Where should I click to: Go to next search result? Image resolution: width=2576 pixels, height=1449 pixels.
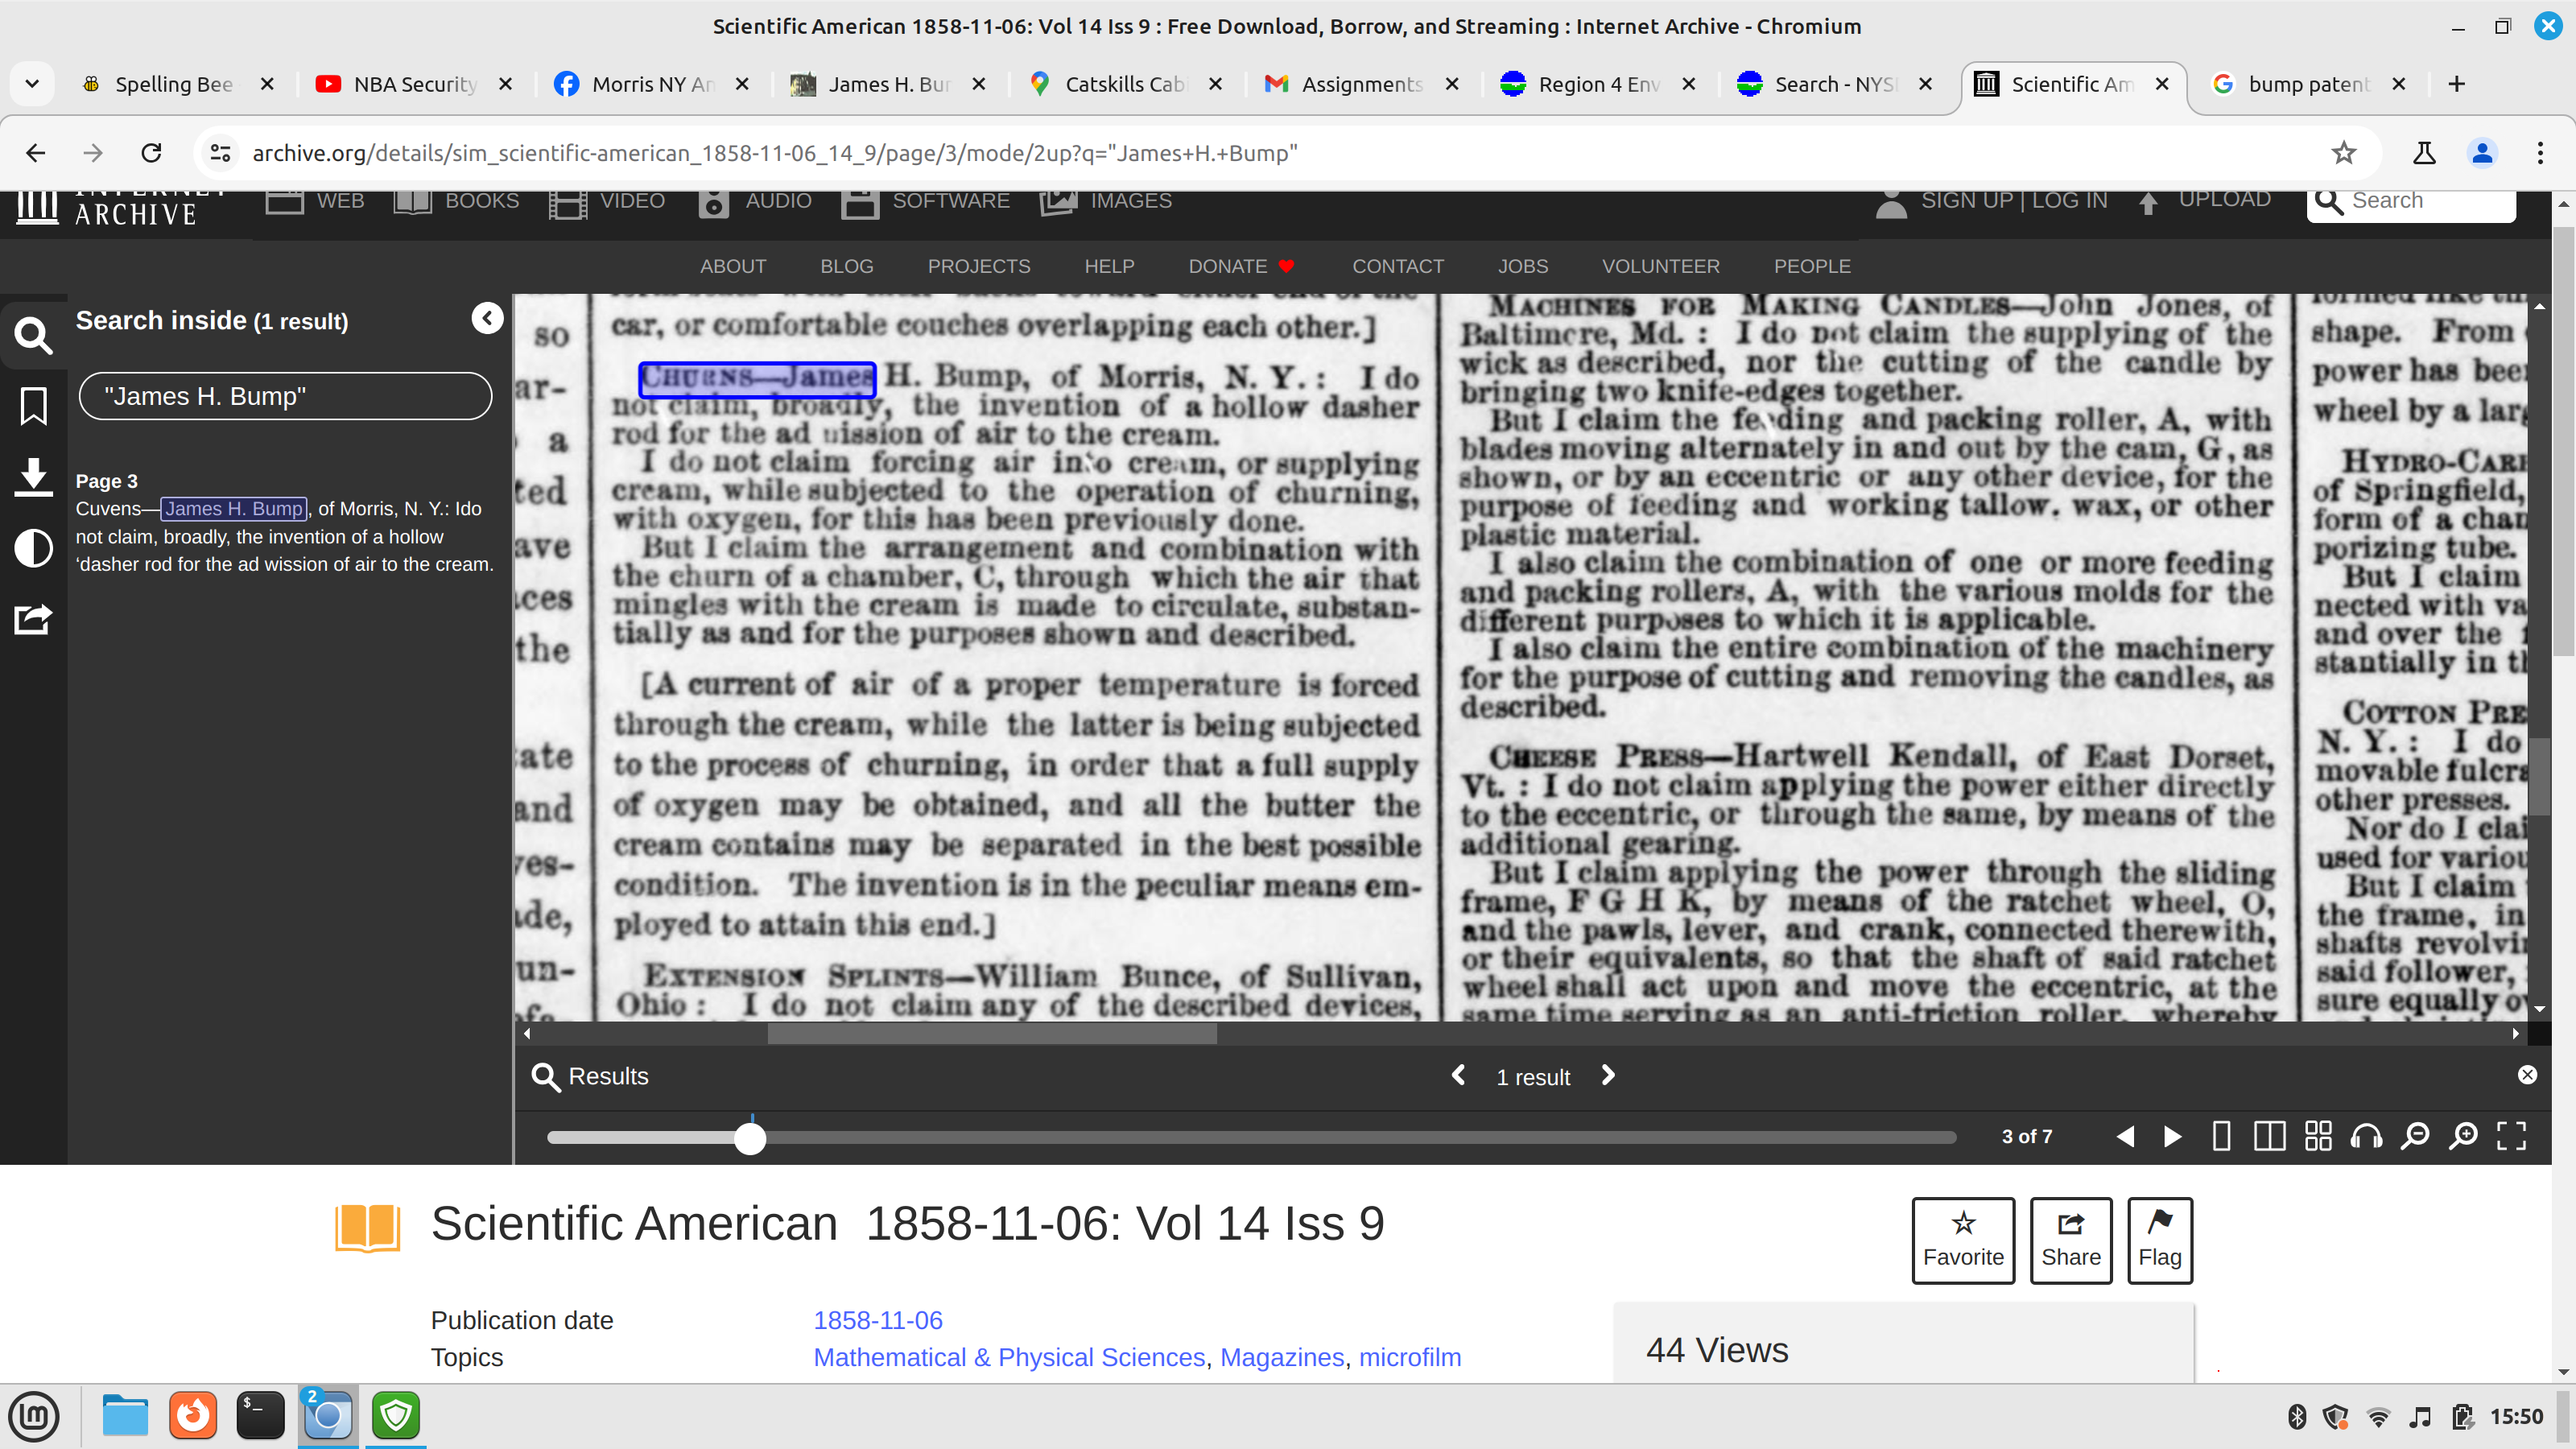pyautogui.click(x=1608, y=1075)
